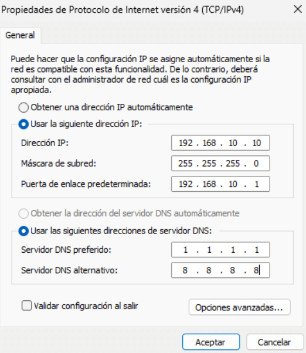Click last octet of Máscara de subred
The height and width of the screenshot is (353, 306).
(256, 164)
